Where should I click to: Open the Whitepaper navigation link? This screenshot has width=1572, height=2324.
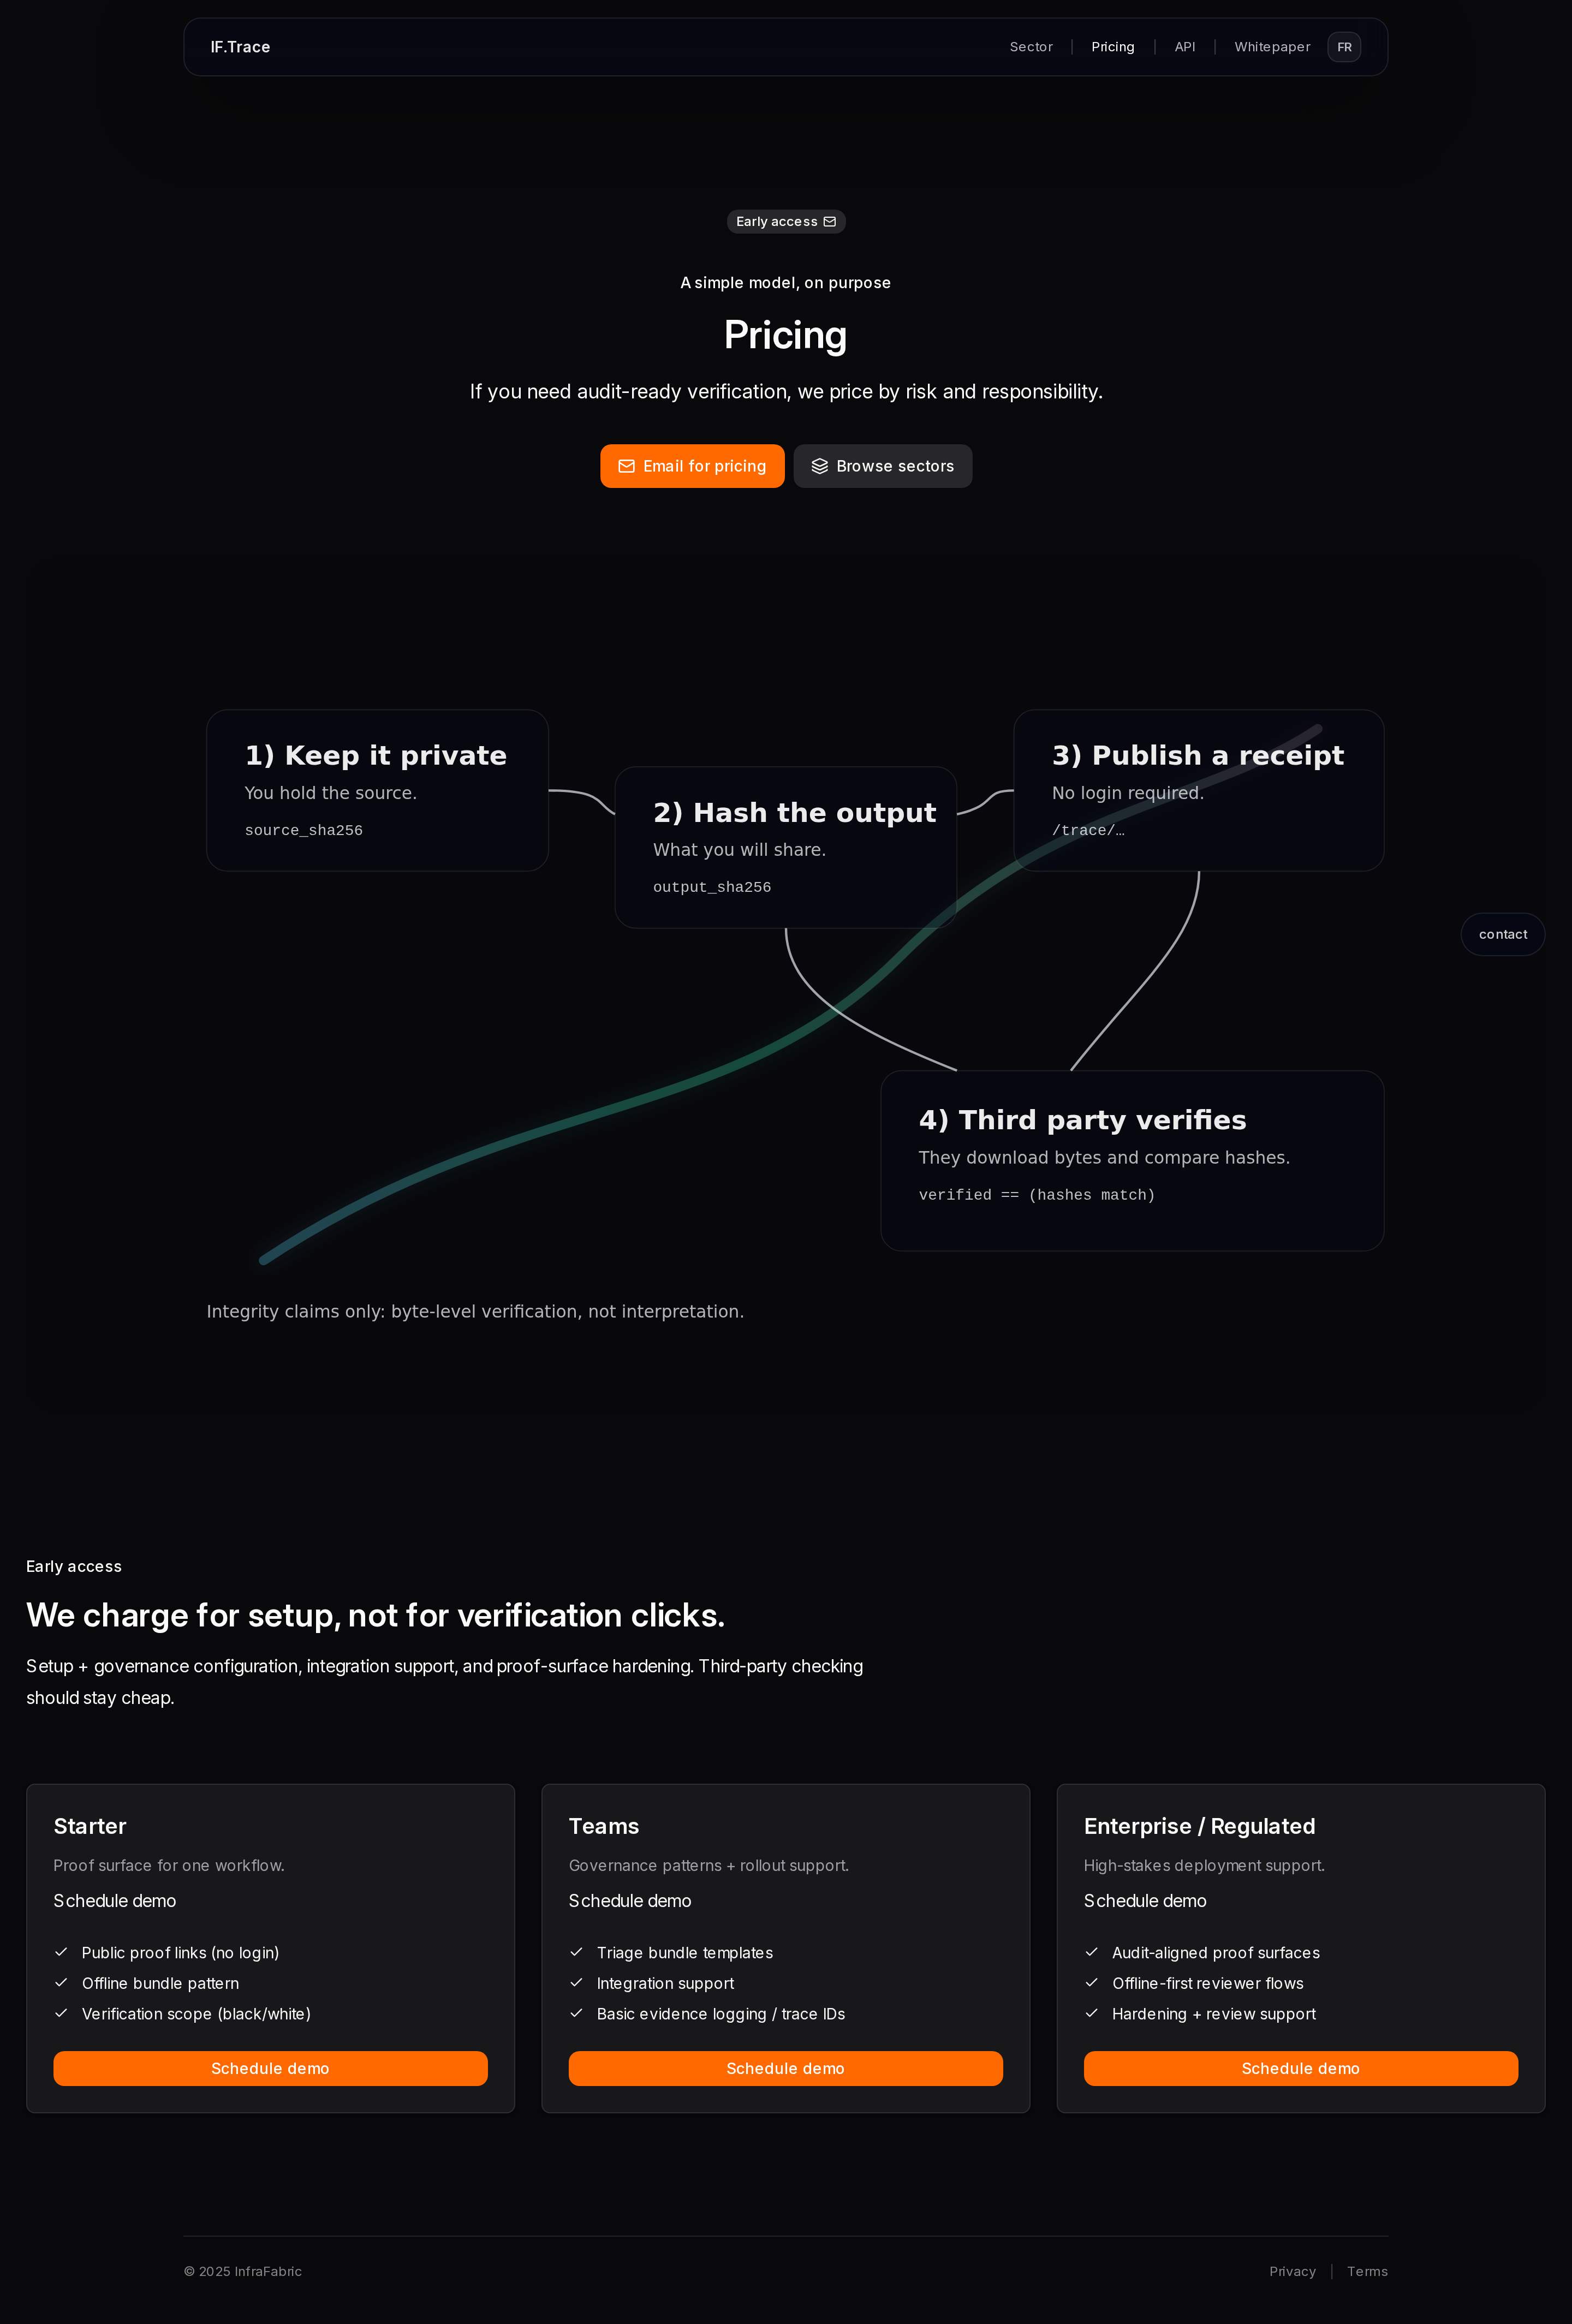point(1271,47)
